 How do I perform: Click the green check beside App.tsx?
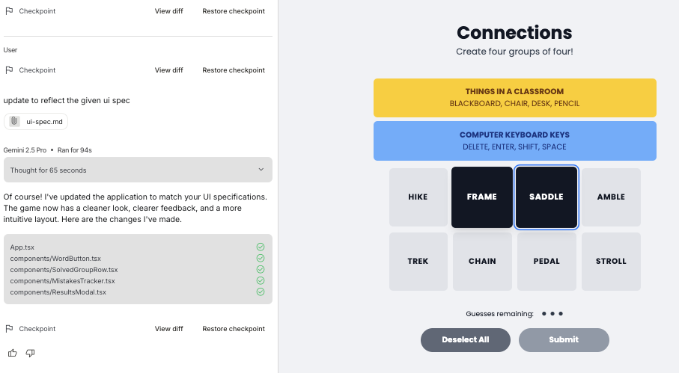pyautogui.click(x=261, y=247)
